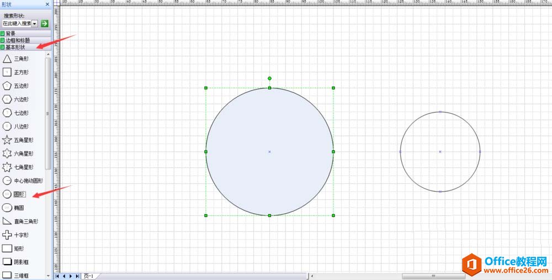Select the 矩形 rectangle shape

point(13,249)
